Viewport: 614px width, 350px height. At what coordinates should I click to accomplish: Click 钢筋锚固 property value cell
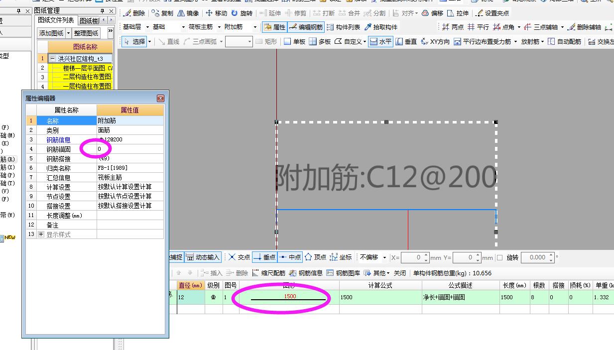pos(130,149)
